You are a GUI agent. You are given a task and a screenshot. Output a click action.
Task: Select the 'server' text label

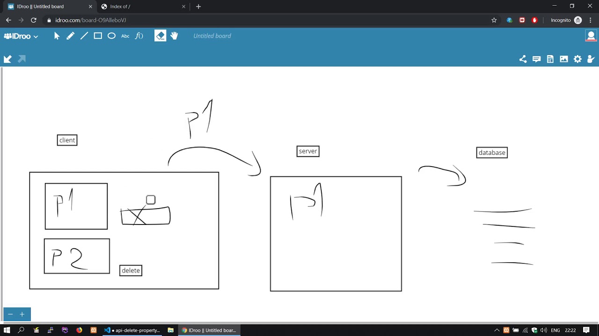308,151
